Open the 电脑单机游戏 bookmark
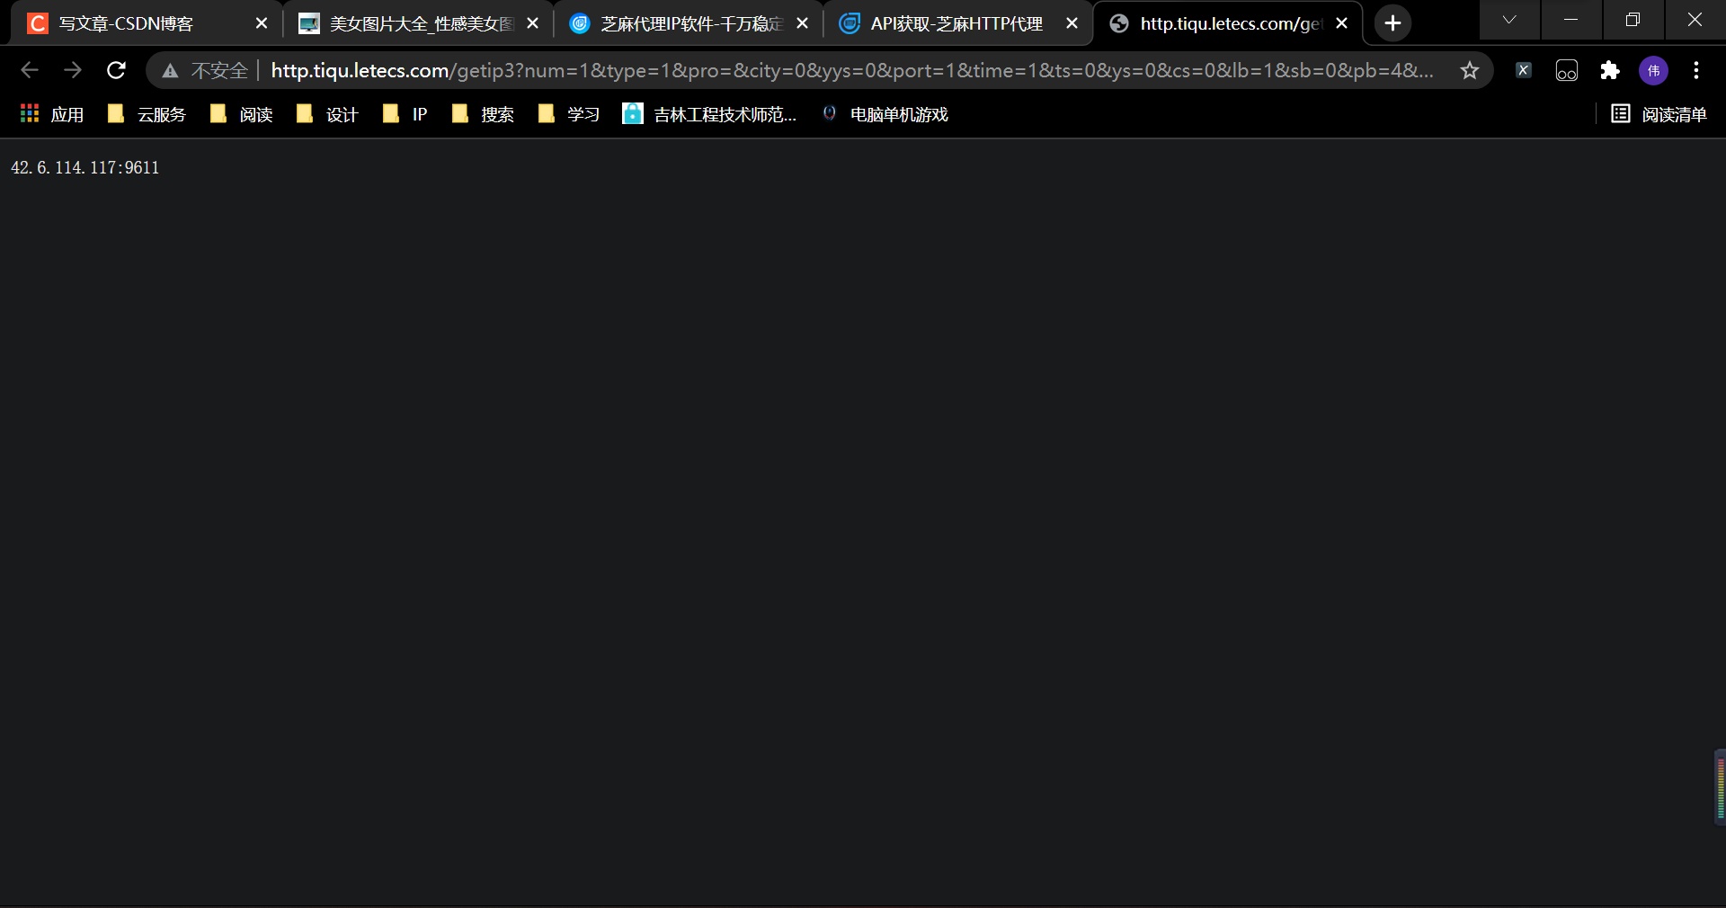 tap(885, 114)
